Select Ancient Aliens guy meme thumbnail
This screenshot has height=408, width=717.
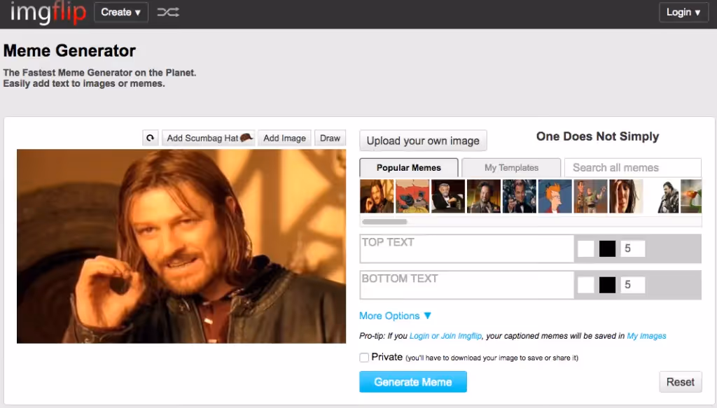point(484,196)
